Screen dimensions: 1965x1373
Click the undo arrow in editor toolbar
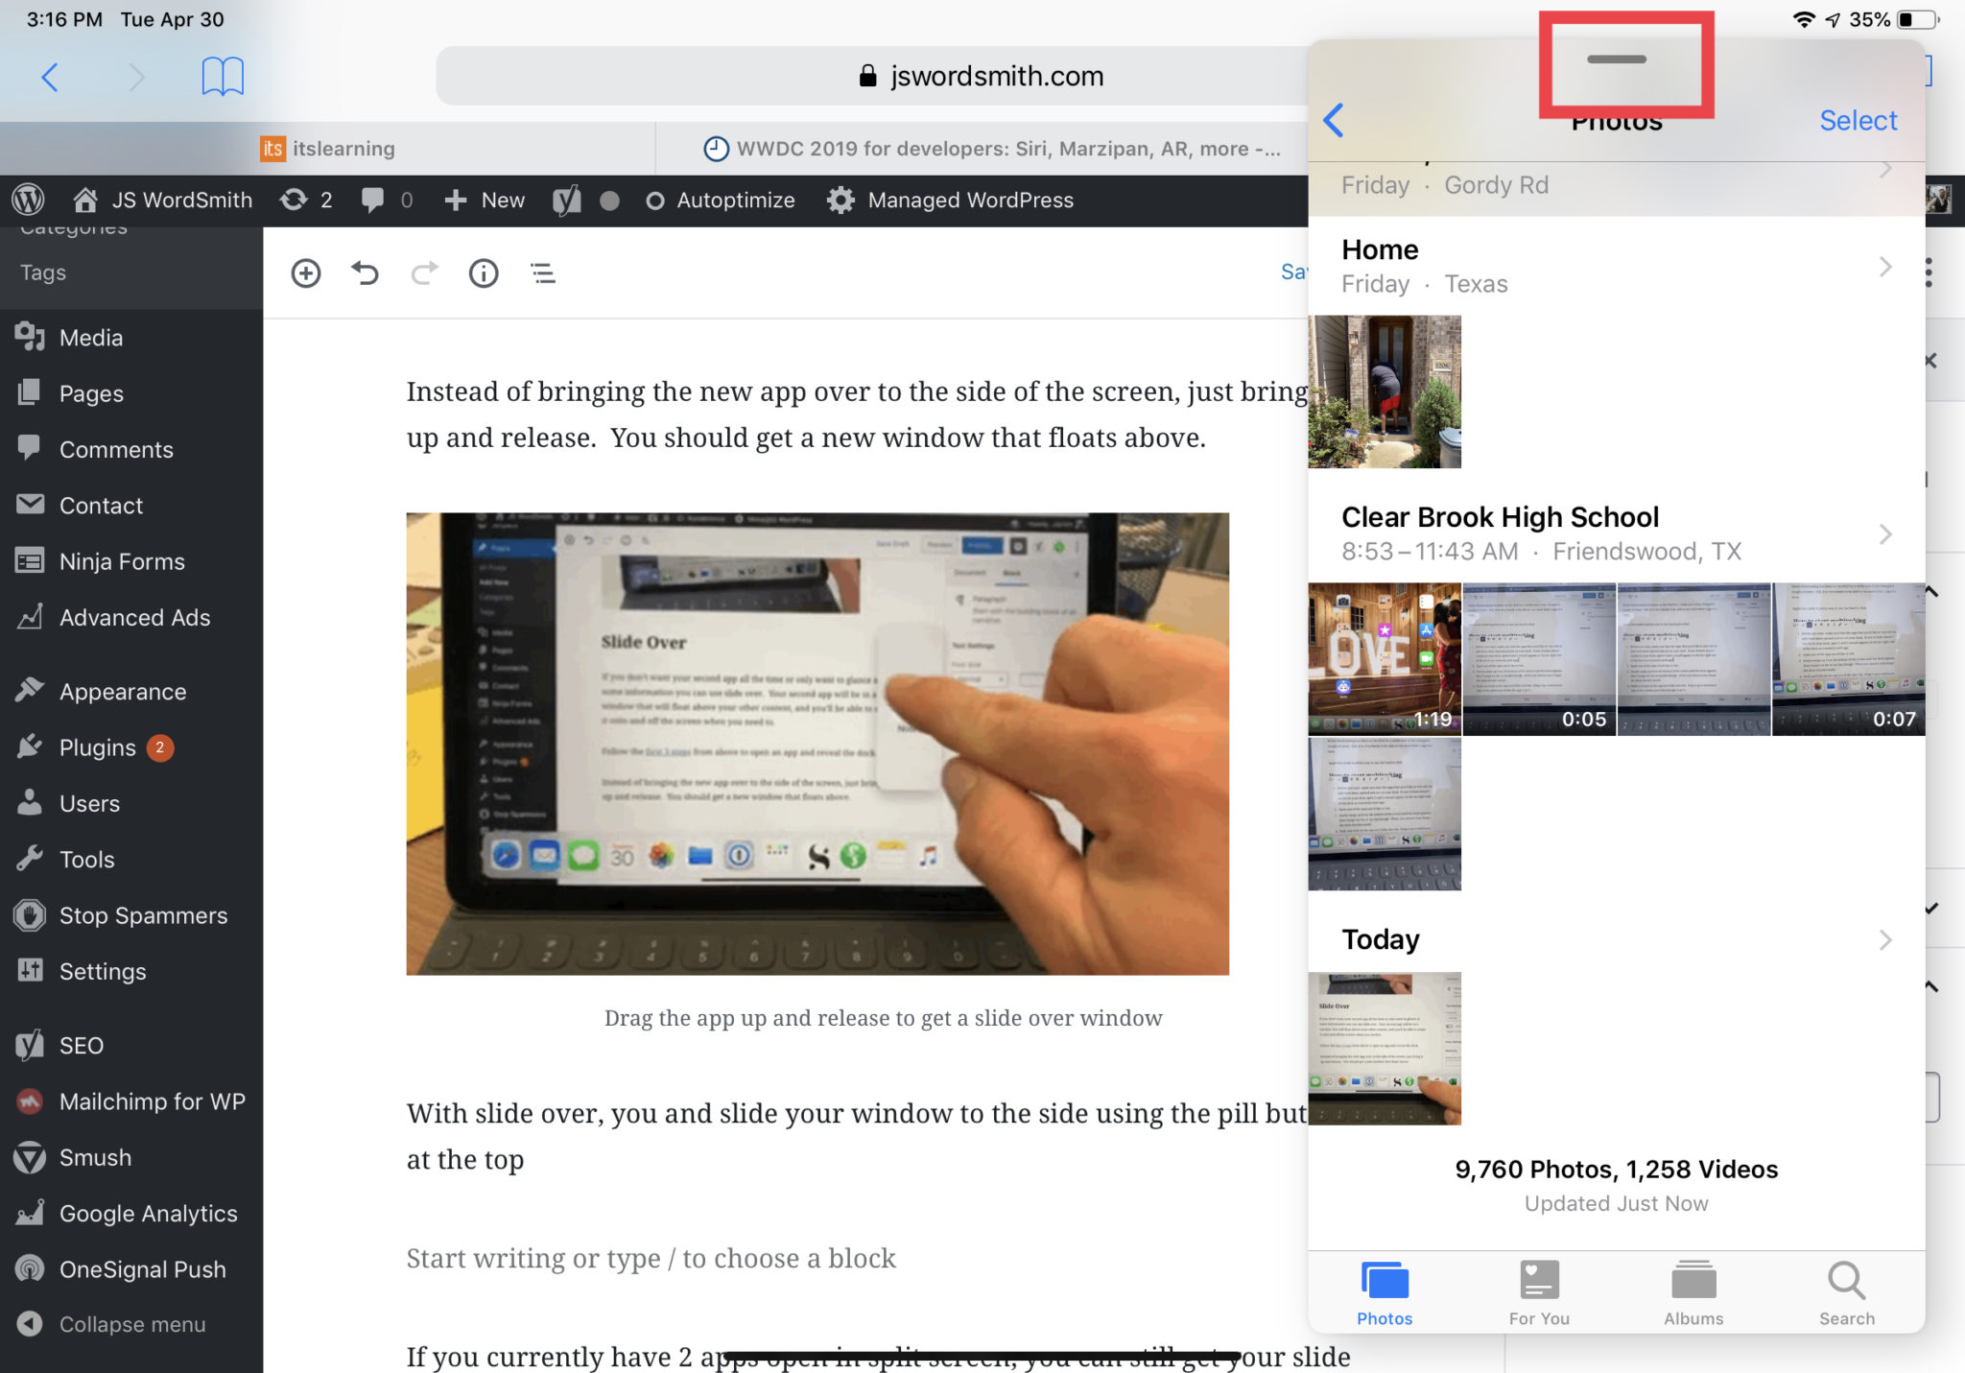[365, 273]
